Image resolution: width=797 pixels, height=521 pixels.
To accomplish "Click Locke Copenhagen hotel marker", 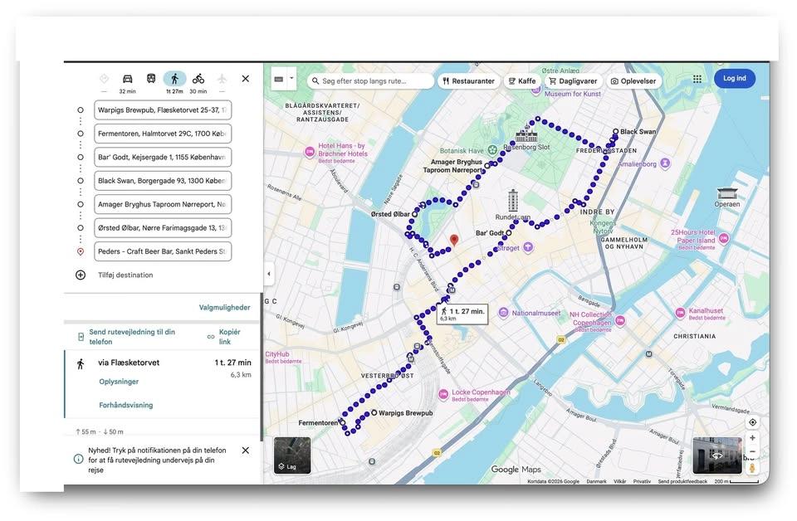I will 443,394.
